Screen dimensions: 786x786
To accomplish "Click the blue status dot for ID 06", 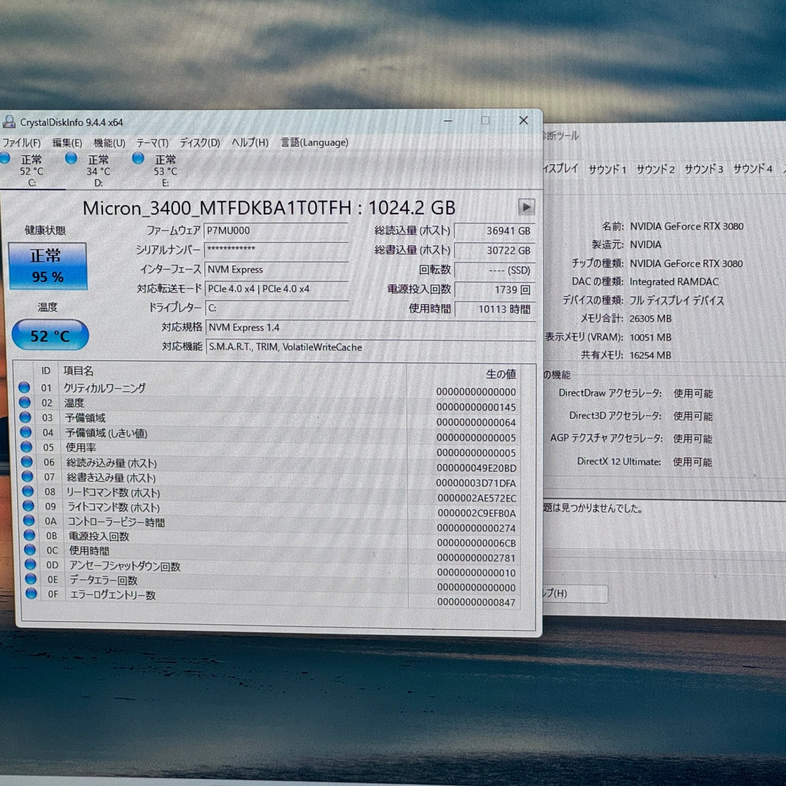I will click(27, 462).
